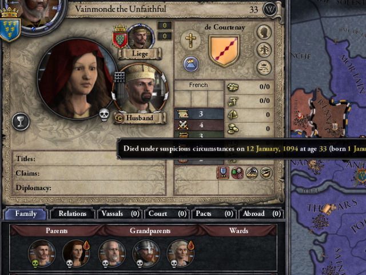Select the first parent portrait
Viewport: 366px width, 275px height.
[x=42, y=253]
